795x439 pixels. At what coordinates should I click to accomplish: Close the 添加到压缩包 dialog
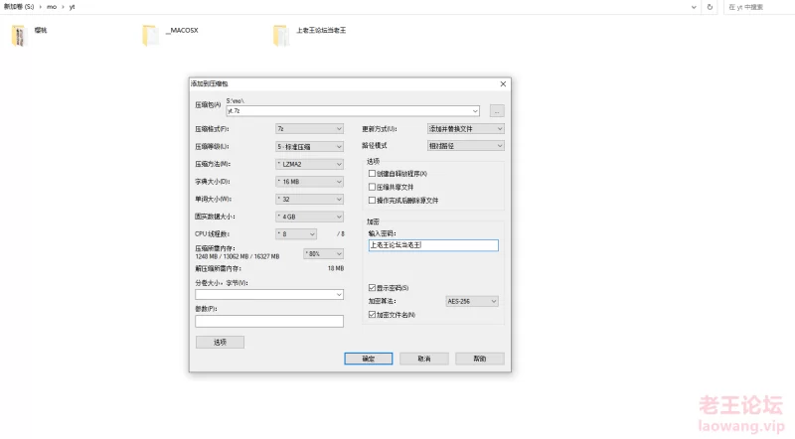point(503,84)
